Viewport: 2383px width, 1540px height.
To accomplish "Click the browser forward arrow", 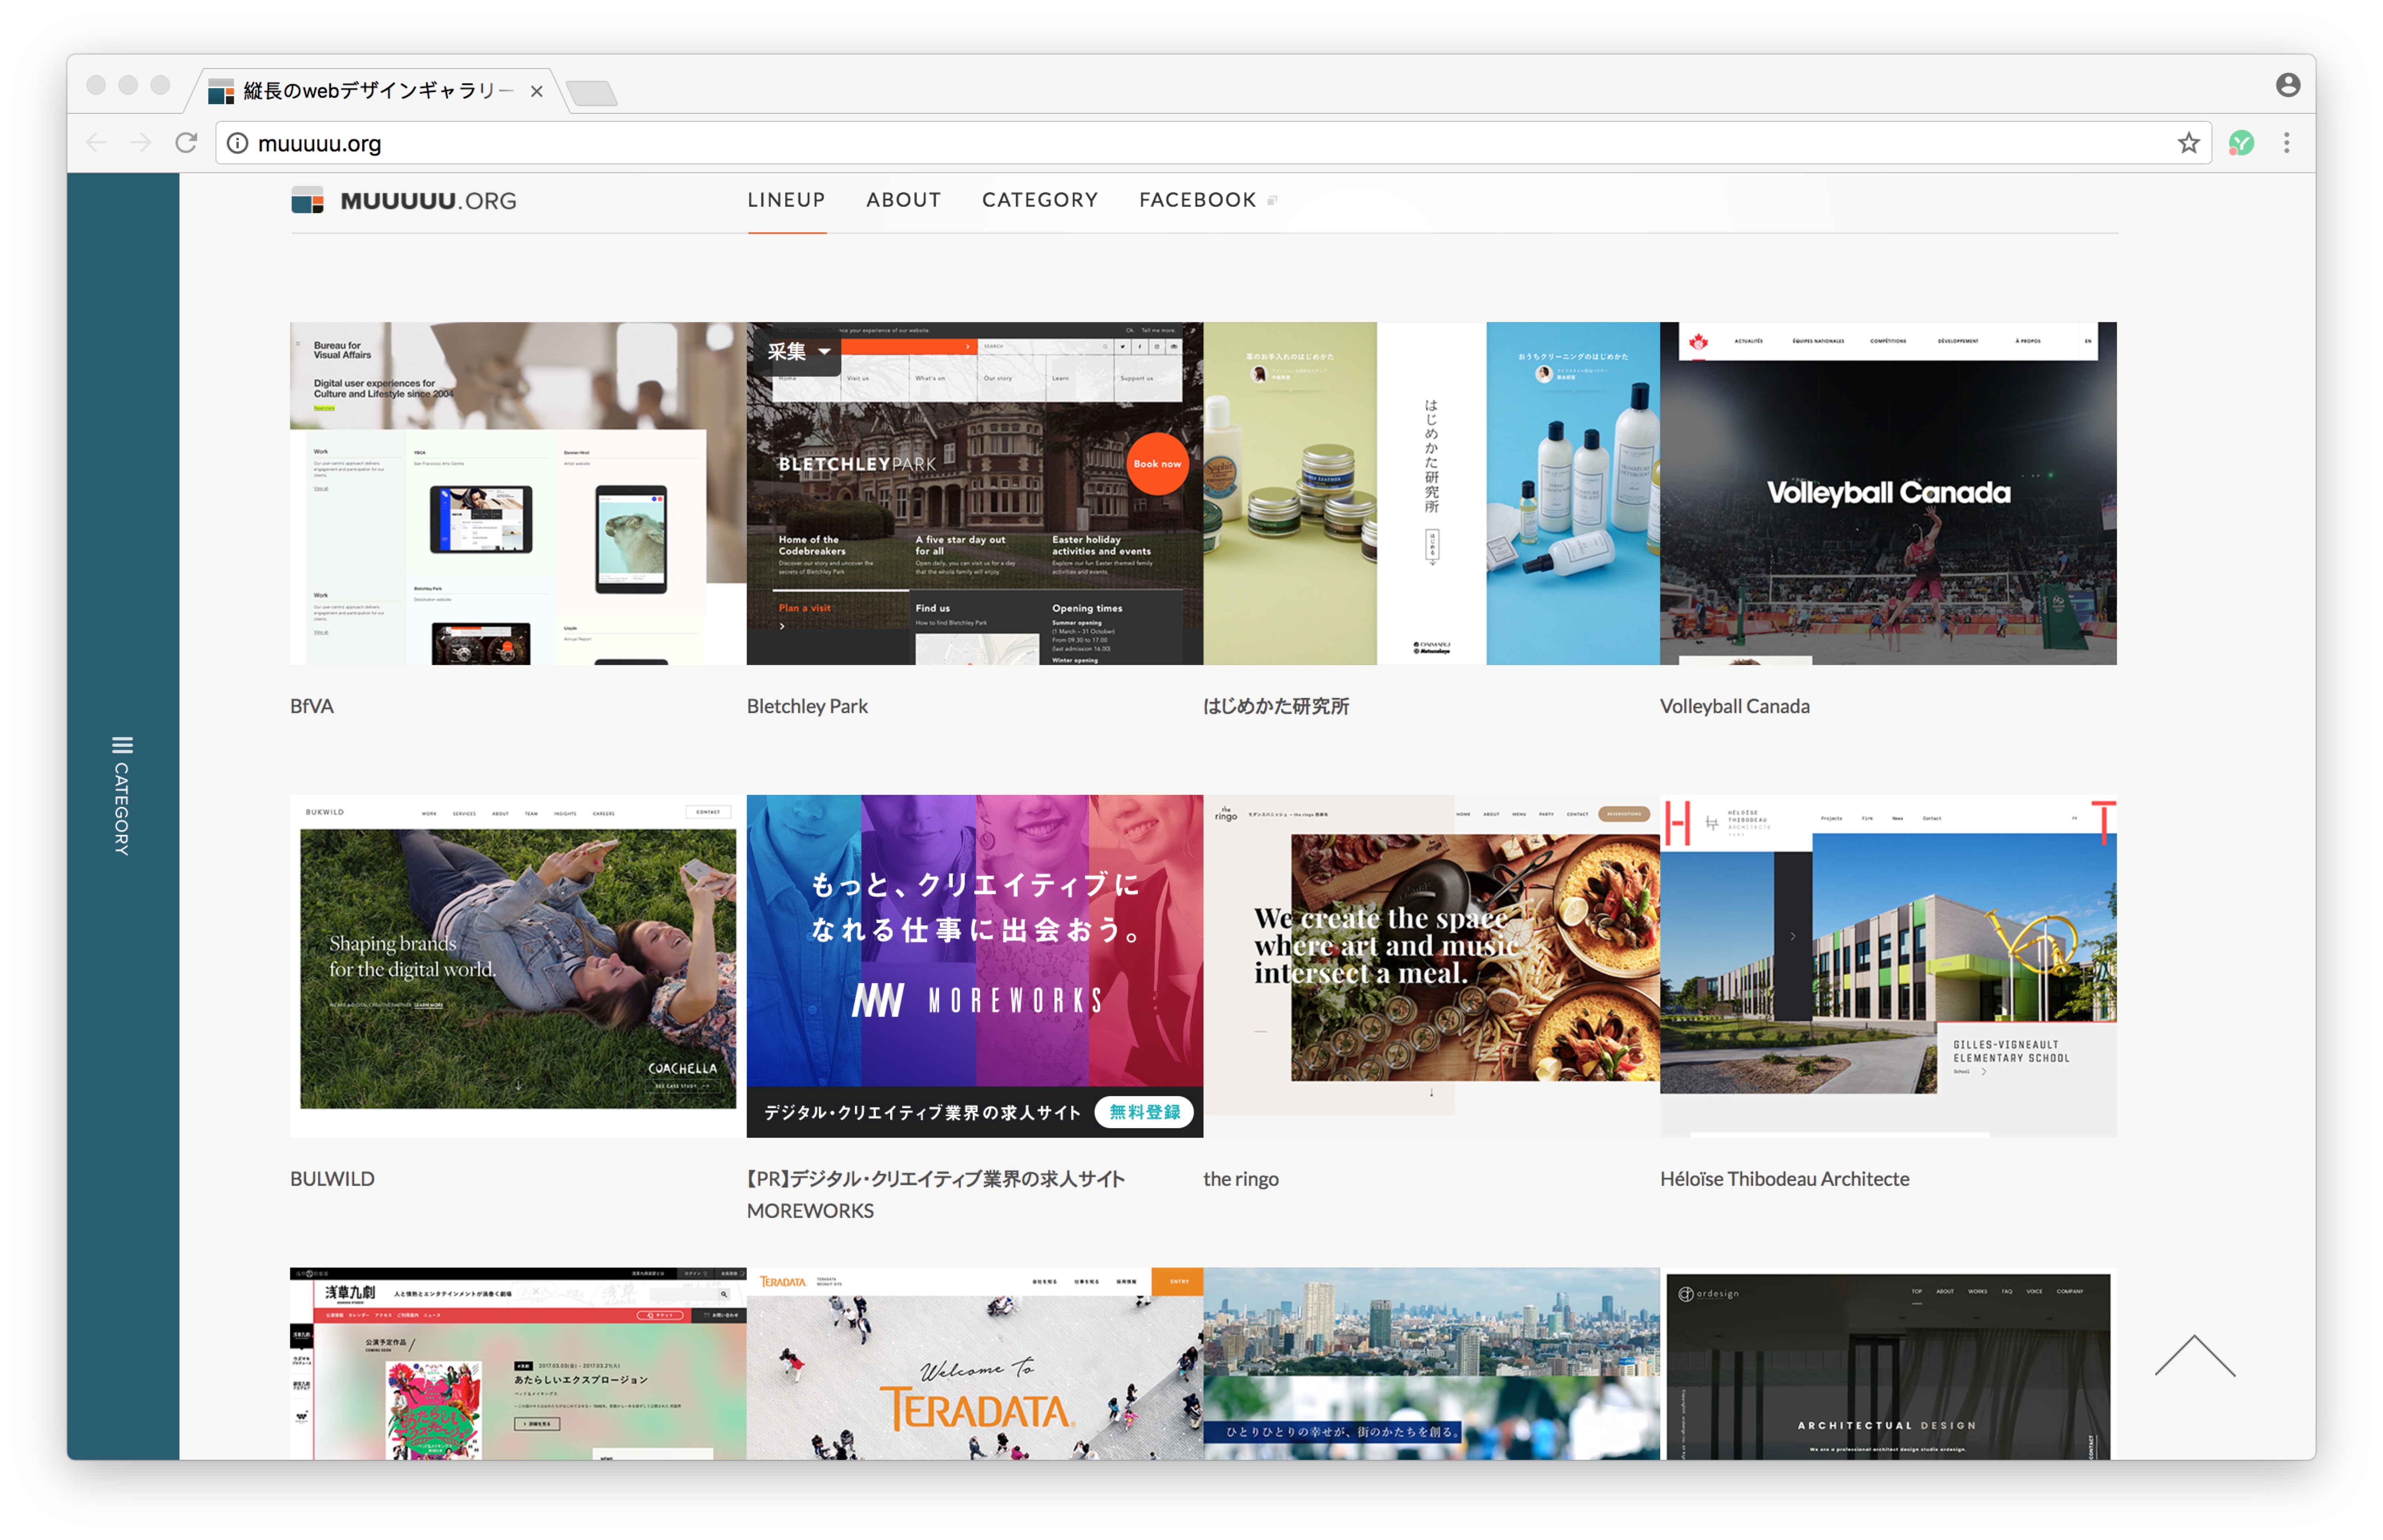I will click(141, 143).
